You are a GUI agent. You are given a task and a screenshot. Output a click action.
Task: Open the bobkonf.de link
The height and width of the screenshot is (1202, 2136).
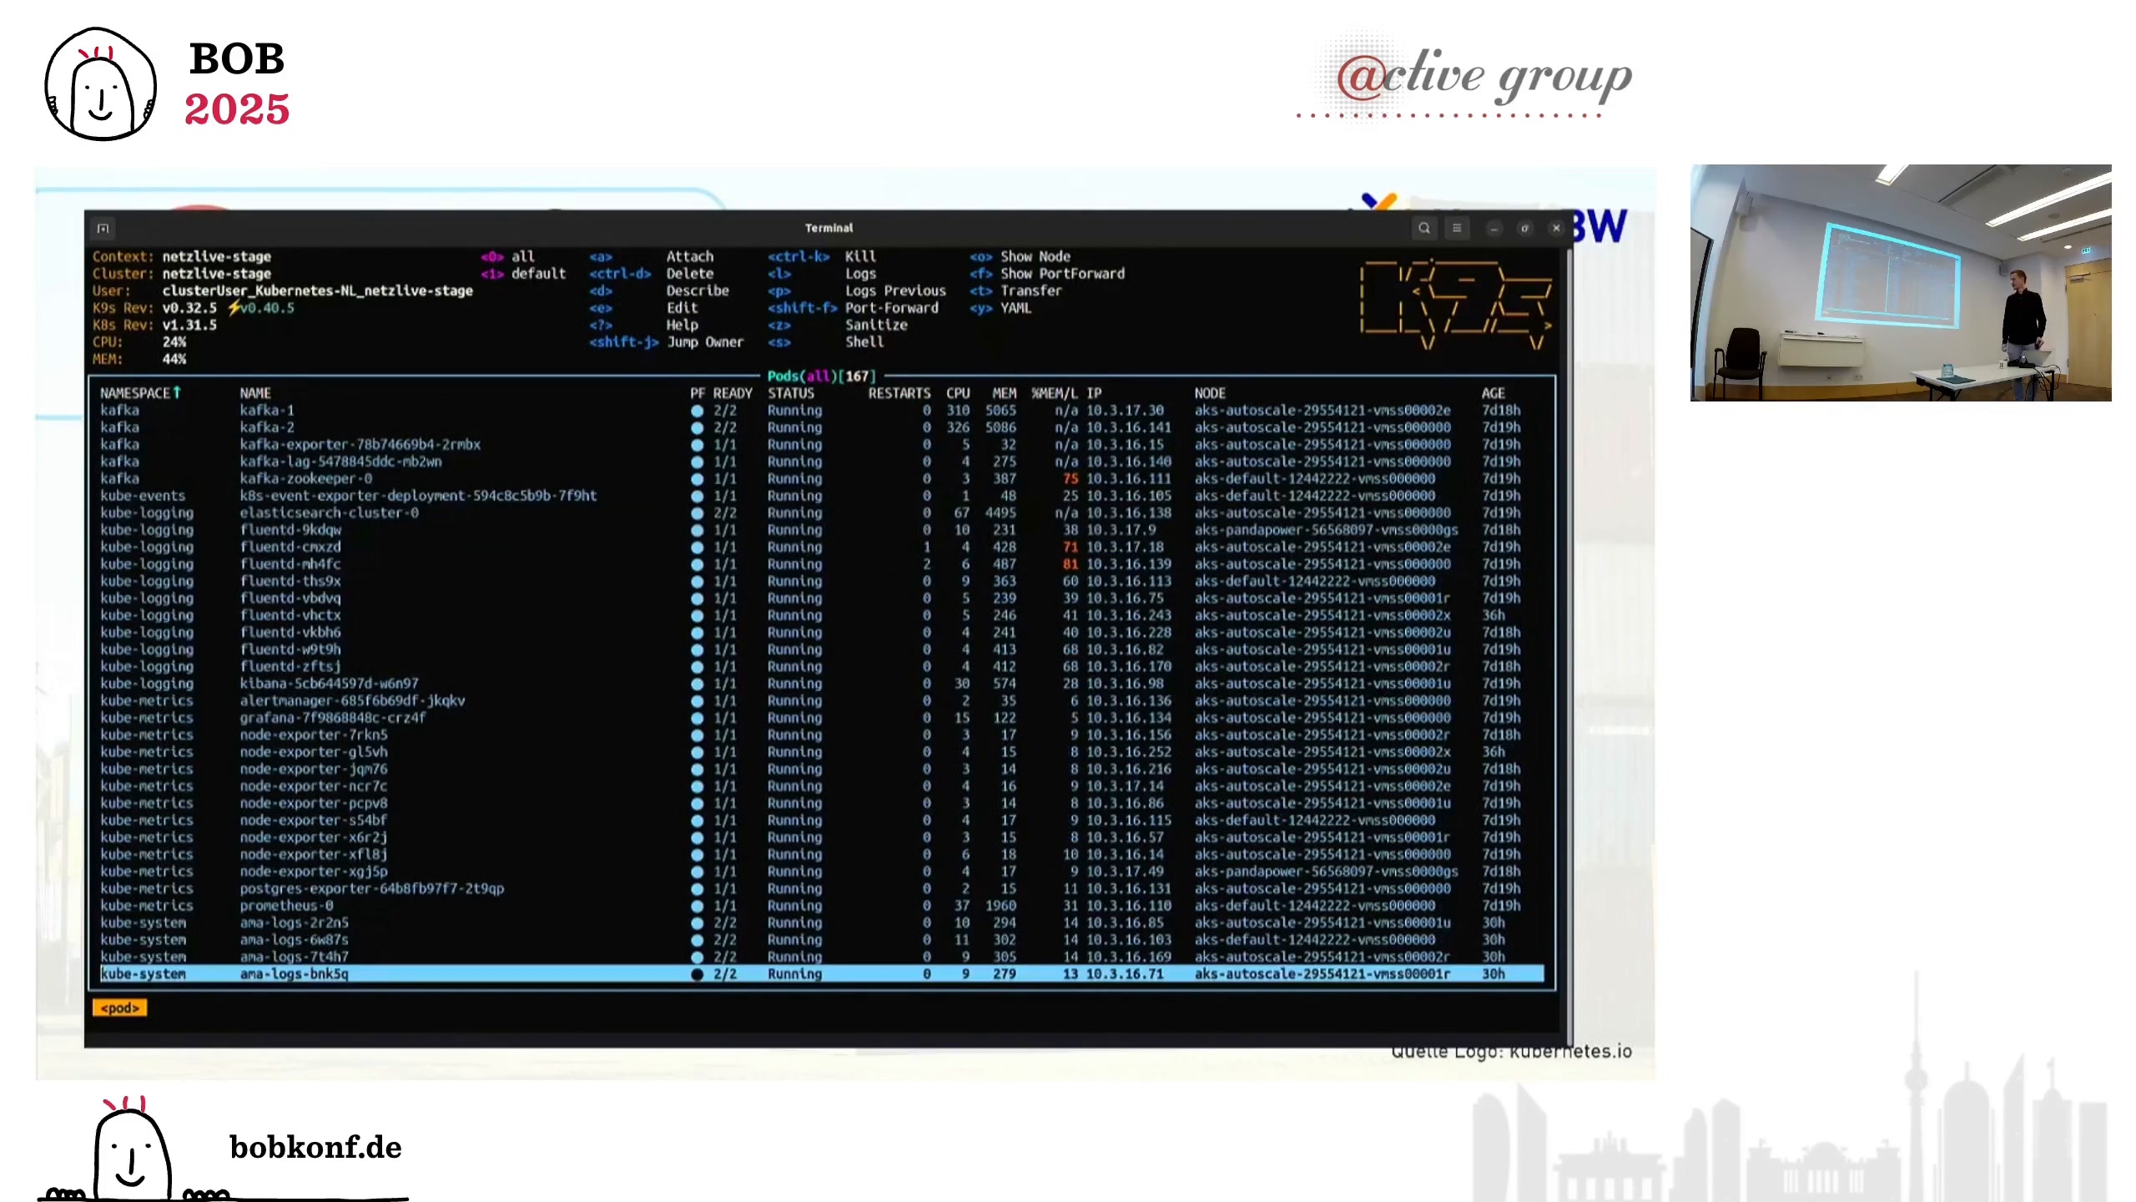coord(315,1147)
